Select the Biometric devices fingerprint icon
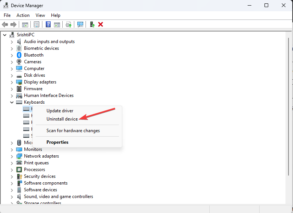This screenshot has height=213, width=293. coord(19,48)
